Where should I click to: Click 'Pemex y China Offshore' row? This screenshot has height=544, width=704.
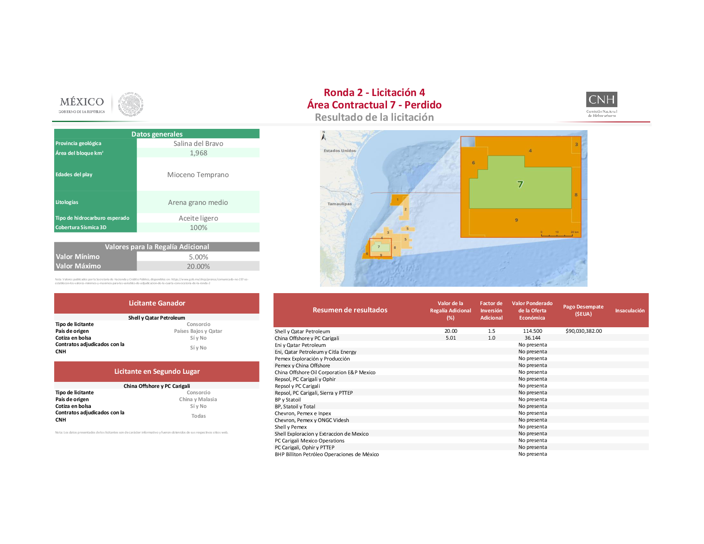pyautogui.click(x=461, y=365)
